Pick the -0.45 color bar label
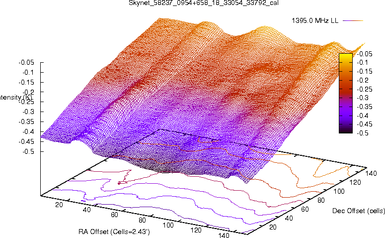This screenshot has width=385, height=238. tap(364, 124)
